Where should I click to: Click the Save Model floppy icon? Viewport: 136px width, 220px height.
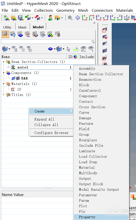pyautogui.click(x=21, y=18)
